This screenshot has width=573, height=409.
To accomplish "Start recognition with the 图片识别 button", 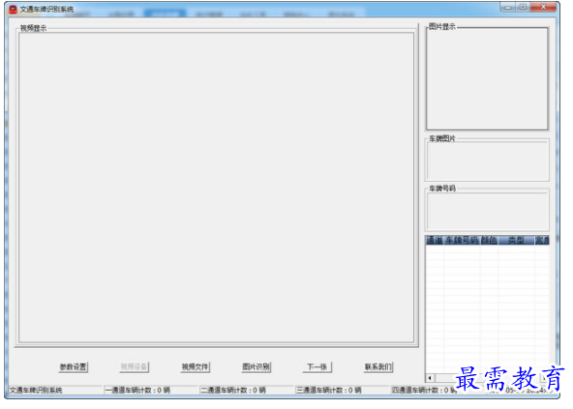I will pyautogui.click(x=256, y=366).
